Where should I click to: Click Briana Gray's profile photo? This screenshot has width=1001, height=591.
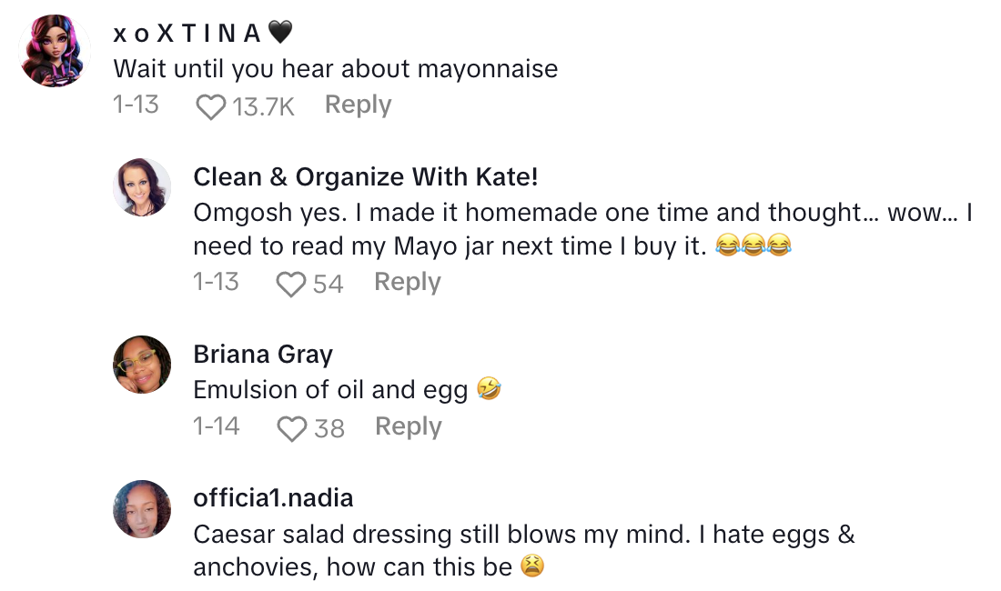(x=142, y=365)
